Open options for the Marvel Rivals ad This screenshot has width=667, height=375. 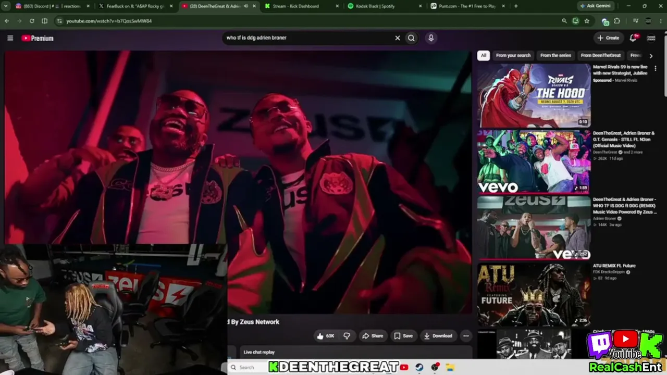tap(655, 69)
